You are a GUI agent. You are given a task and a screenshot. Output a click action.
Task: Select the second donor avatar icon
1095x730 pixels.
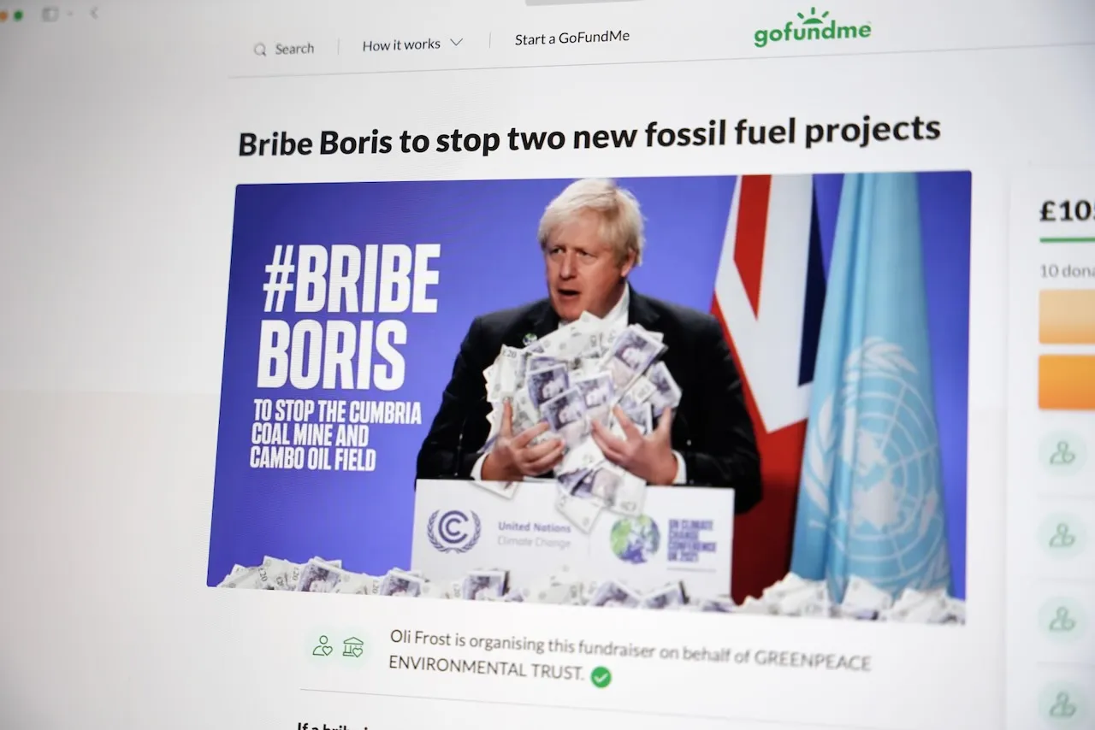tap(1062, 535)
